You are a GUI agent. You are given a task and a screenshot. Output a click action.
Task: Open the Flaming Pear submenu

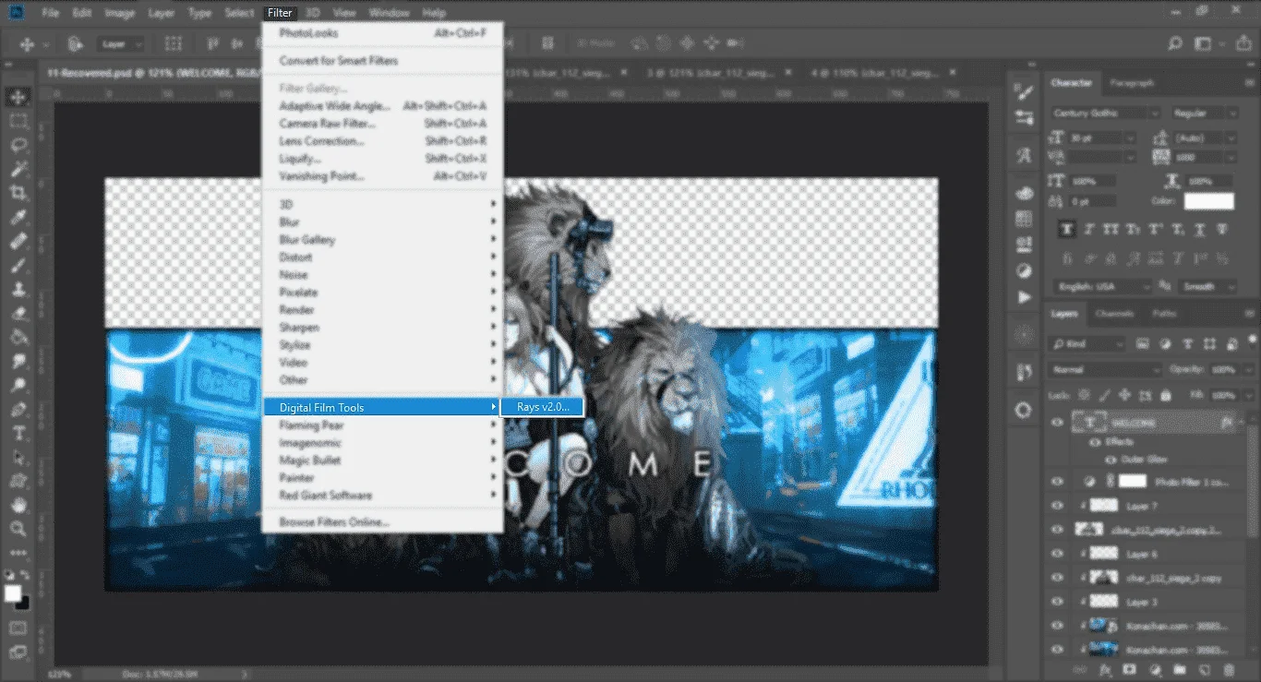[383, 425]
